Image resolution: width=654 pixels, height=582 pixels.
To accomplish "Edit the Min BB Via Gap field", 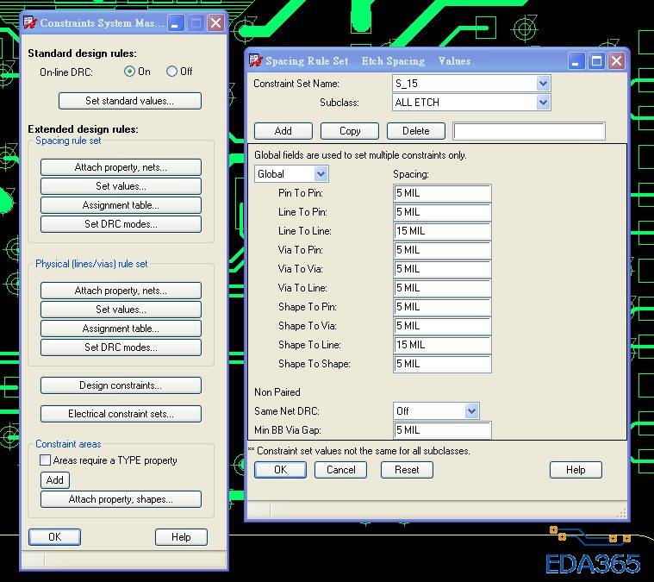I will tap(442, 430).
